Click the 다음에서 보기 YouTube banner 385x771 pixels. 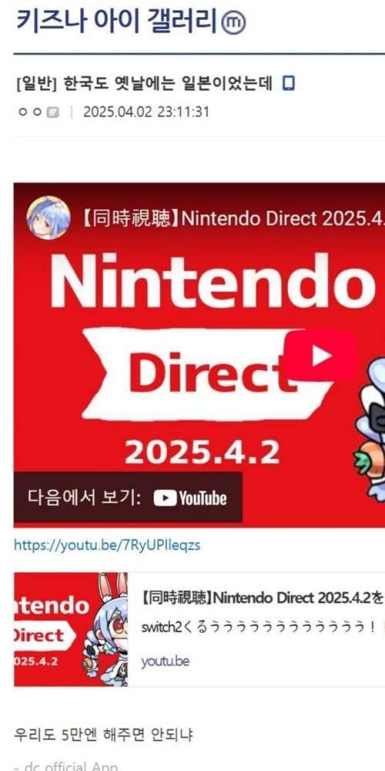[x=128, y=497]
